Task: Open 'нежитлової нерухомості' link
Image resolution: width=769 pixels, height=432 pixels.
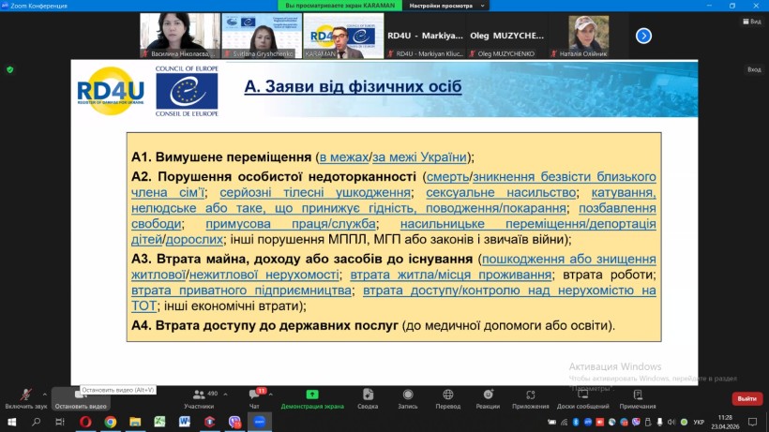Action: [264, 275]
